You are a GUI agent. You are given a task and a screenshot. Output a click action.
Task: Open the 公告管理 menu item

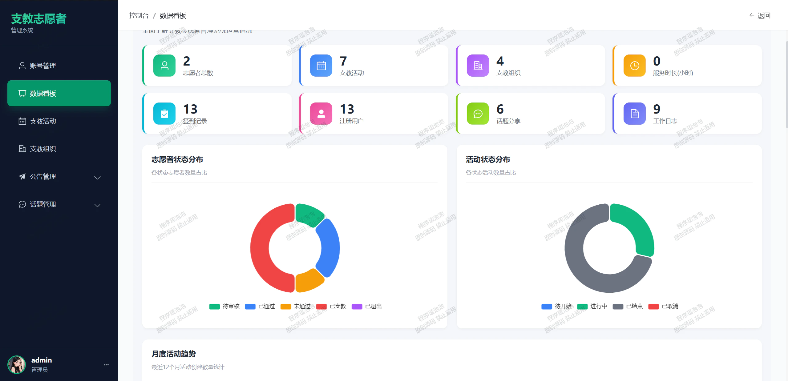coord(59,176)
